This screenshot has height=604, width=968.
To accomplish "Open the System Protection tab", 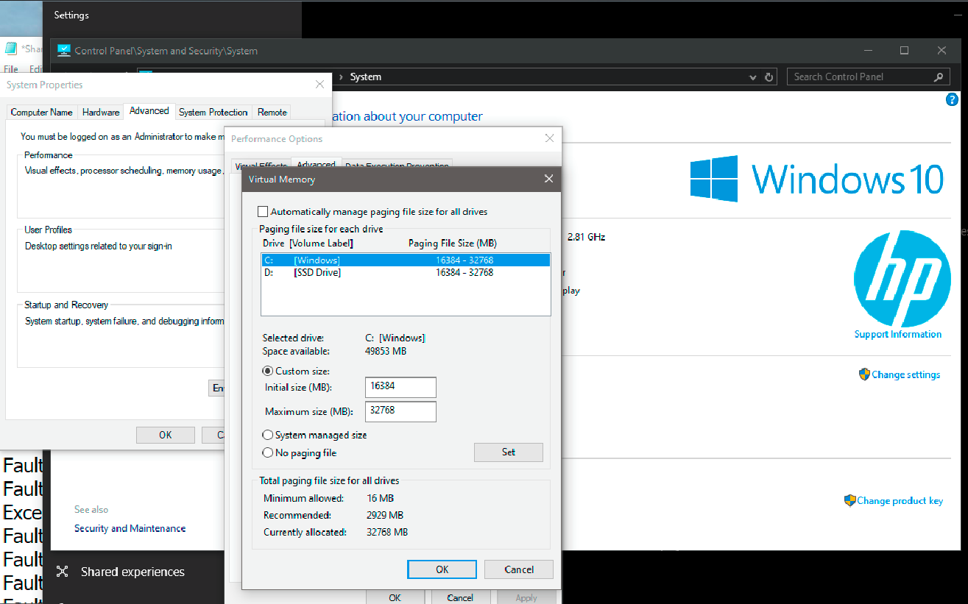I will [x=213, y=112].
